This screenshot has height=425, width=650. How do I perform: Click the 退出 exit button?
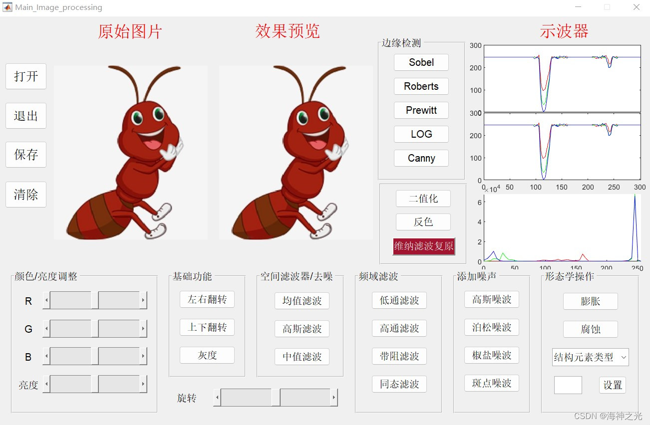26,116
